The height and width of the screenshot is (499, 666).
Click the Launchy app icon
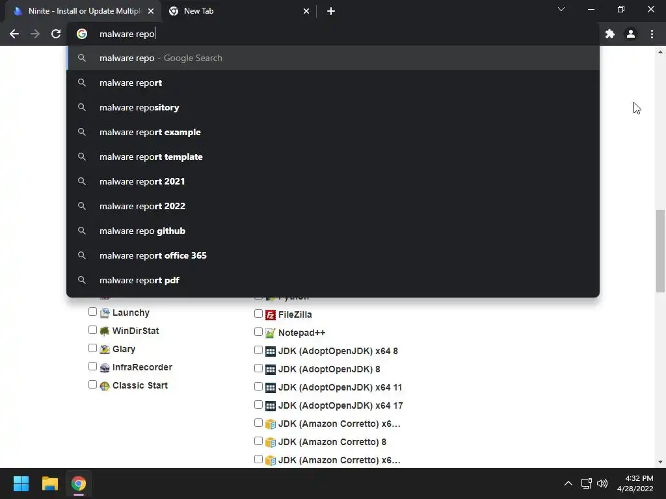point(105,313)
